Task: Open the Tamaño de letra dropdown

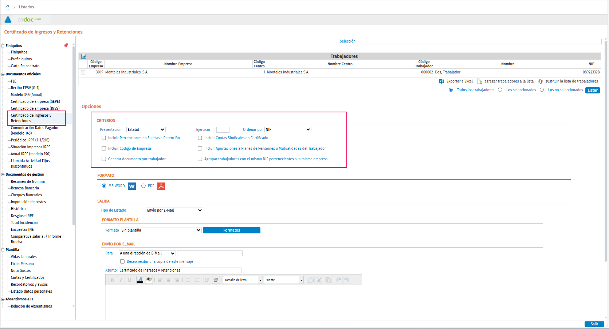Action: [x=243, y=280]
